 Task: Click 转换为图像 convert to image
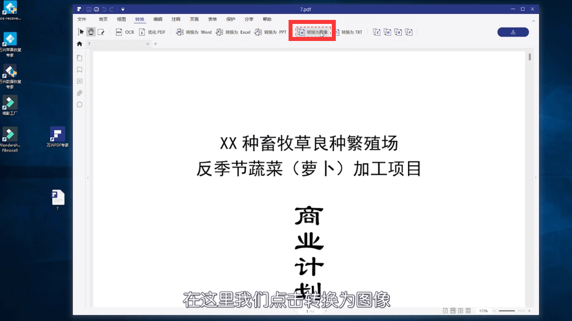(x=313, y=32)
